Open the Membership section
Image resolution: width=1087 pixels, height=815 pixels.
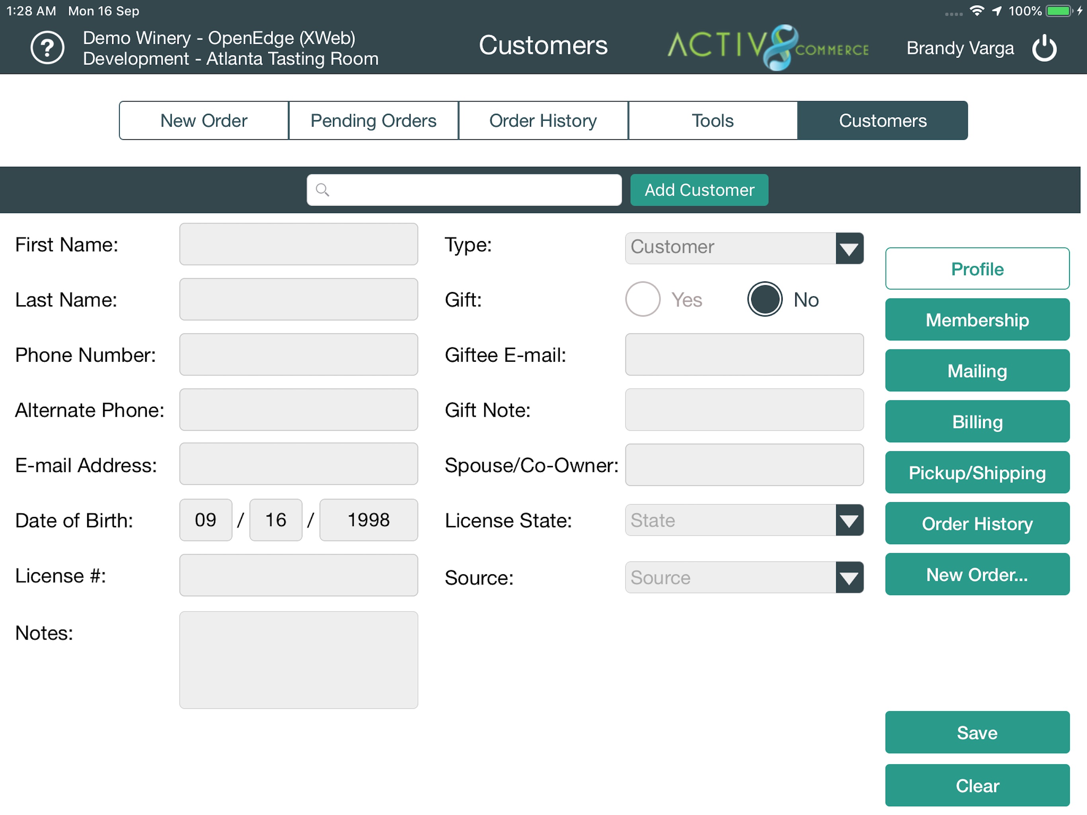[x=977, y=320]
